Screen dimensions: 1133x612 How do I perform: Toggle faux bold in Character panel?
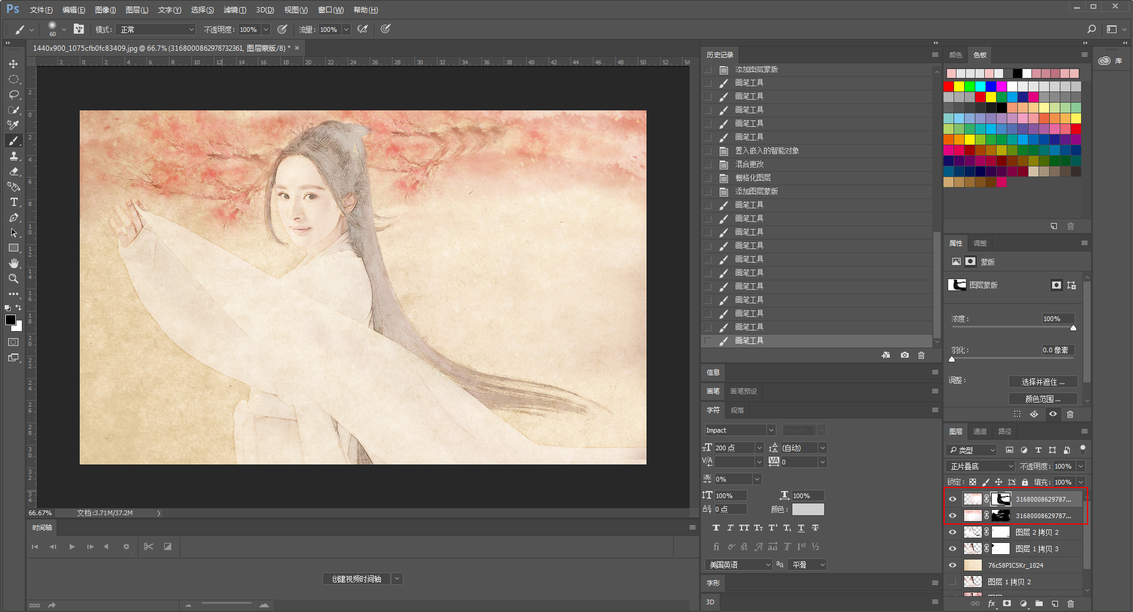tap(716, 528)
